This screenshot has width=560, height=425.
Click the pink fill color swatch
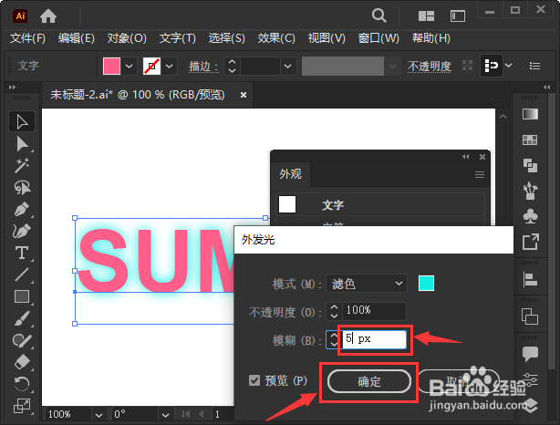(x=111, y=66)
